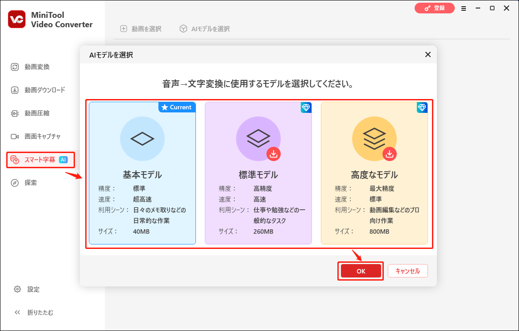Click the diamond premium icon on 標準モデル
Viewport: 519px width, 331px height.
306,107
